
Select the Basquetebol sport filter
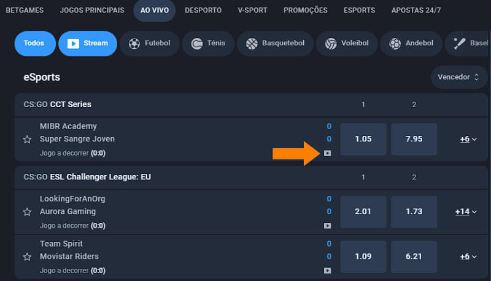(x=275, y=43)
